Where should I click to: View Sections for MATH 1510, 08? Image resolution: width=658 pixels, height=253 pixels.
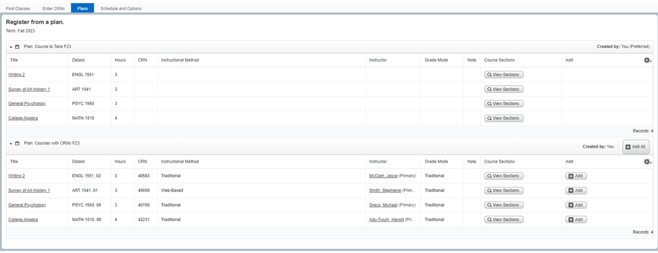pos(503,219)
